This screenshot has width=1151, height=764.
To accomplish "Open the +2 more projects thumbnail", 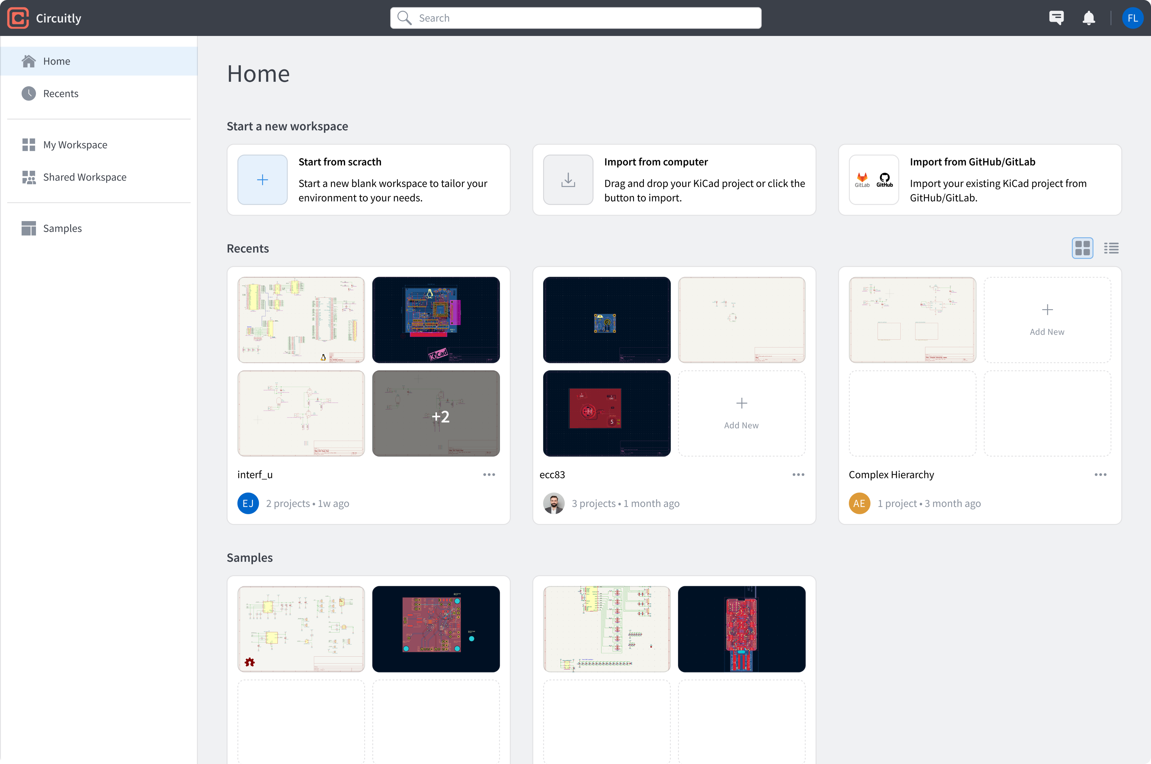I will point(436,413).
